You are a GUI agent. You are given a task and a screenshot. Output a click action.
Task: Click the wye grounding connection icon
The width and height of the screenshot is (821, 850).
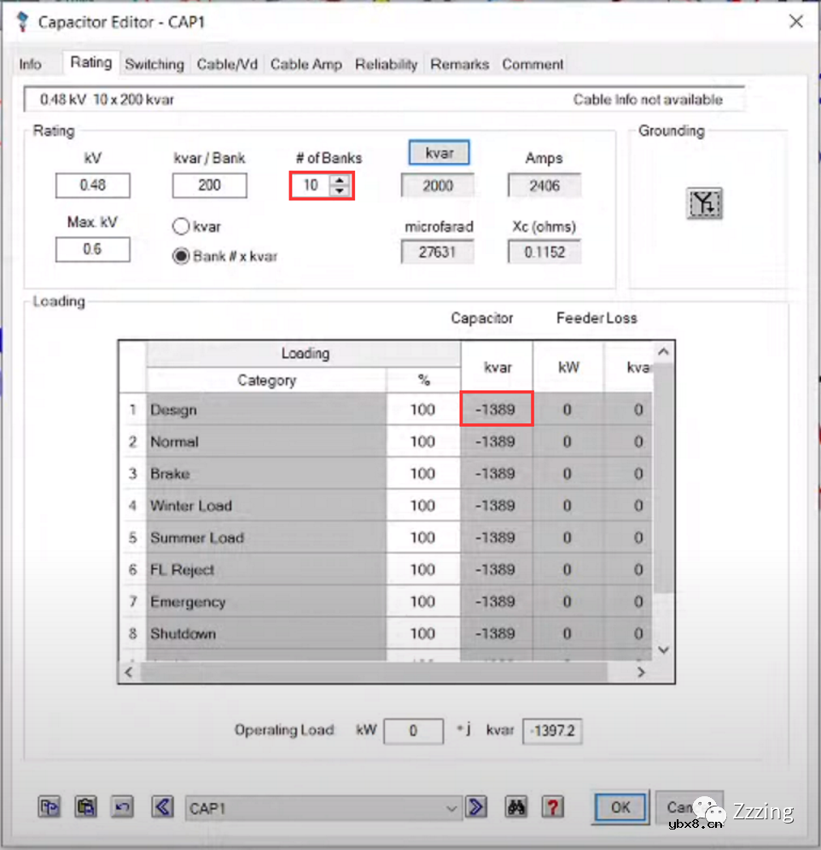pos(705,204)
